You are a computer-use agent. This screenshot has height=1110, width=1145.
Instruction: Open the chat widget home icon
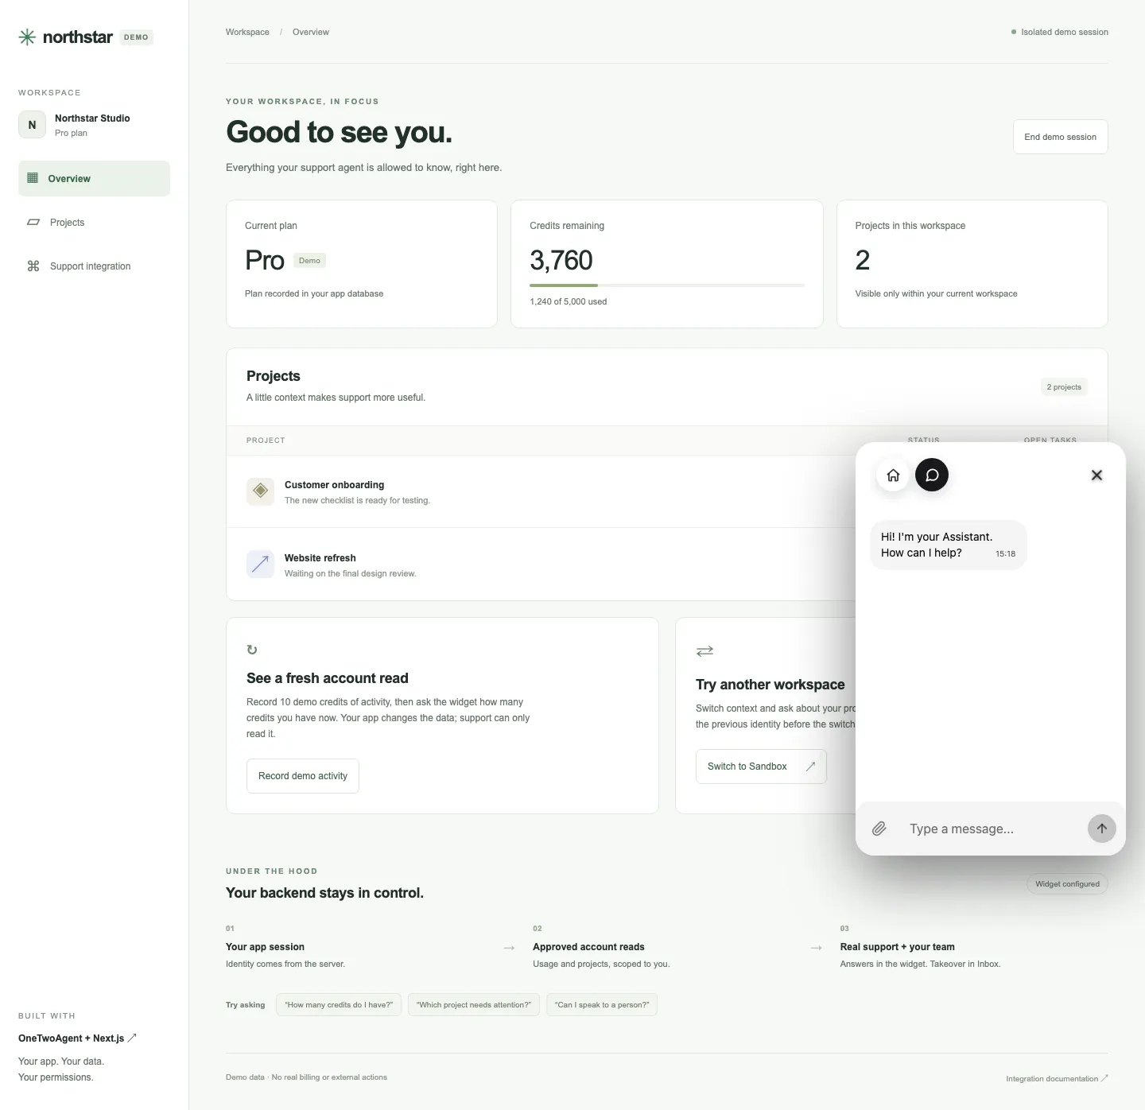(x=893, y=475)
